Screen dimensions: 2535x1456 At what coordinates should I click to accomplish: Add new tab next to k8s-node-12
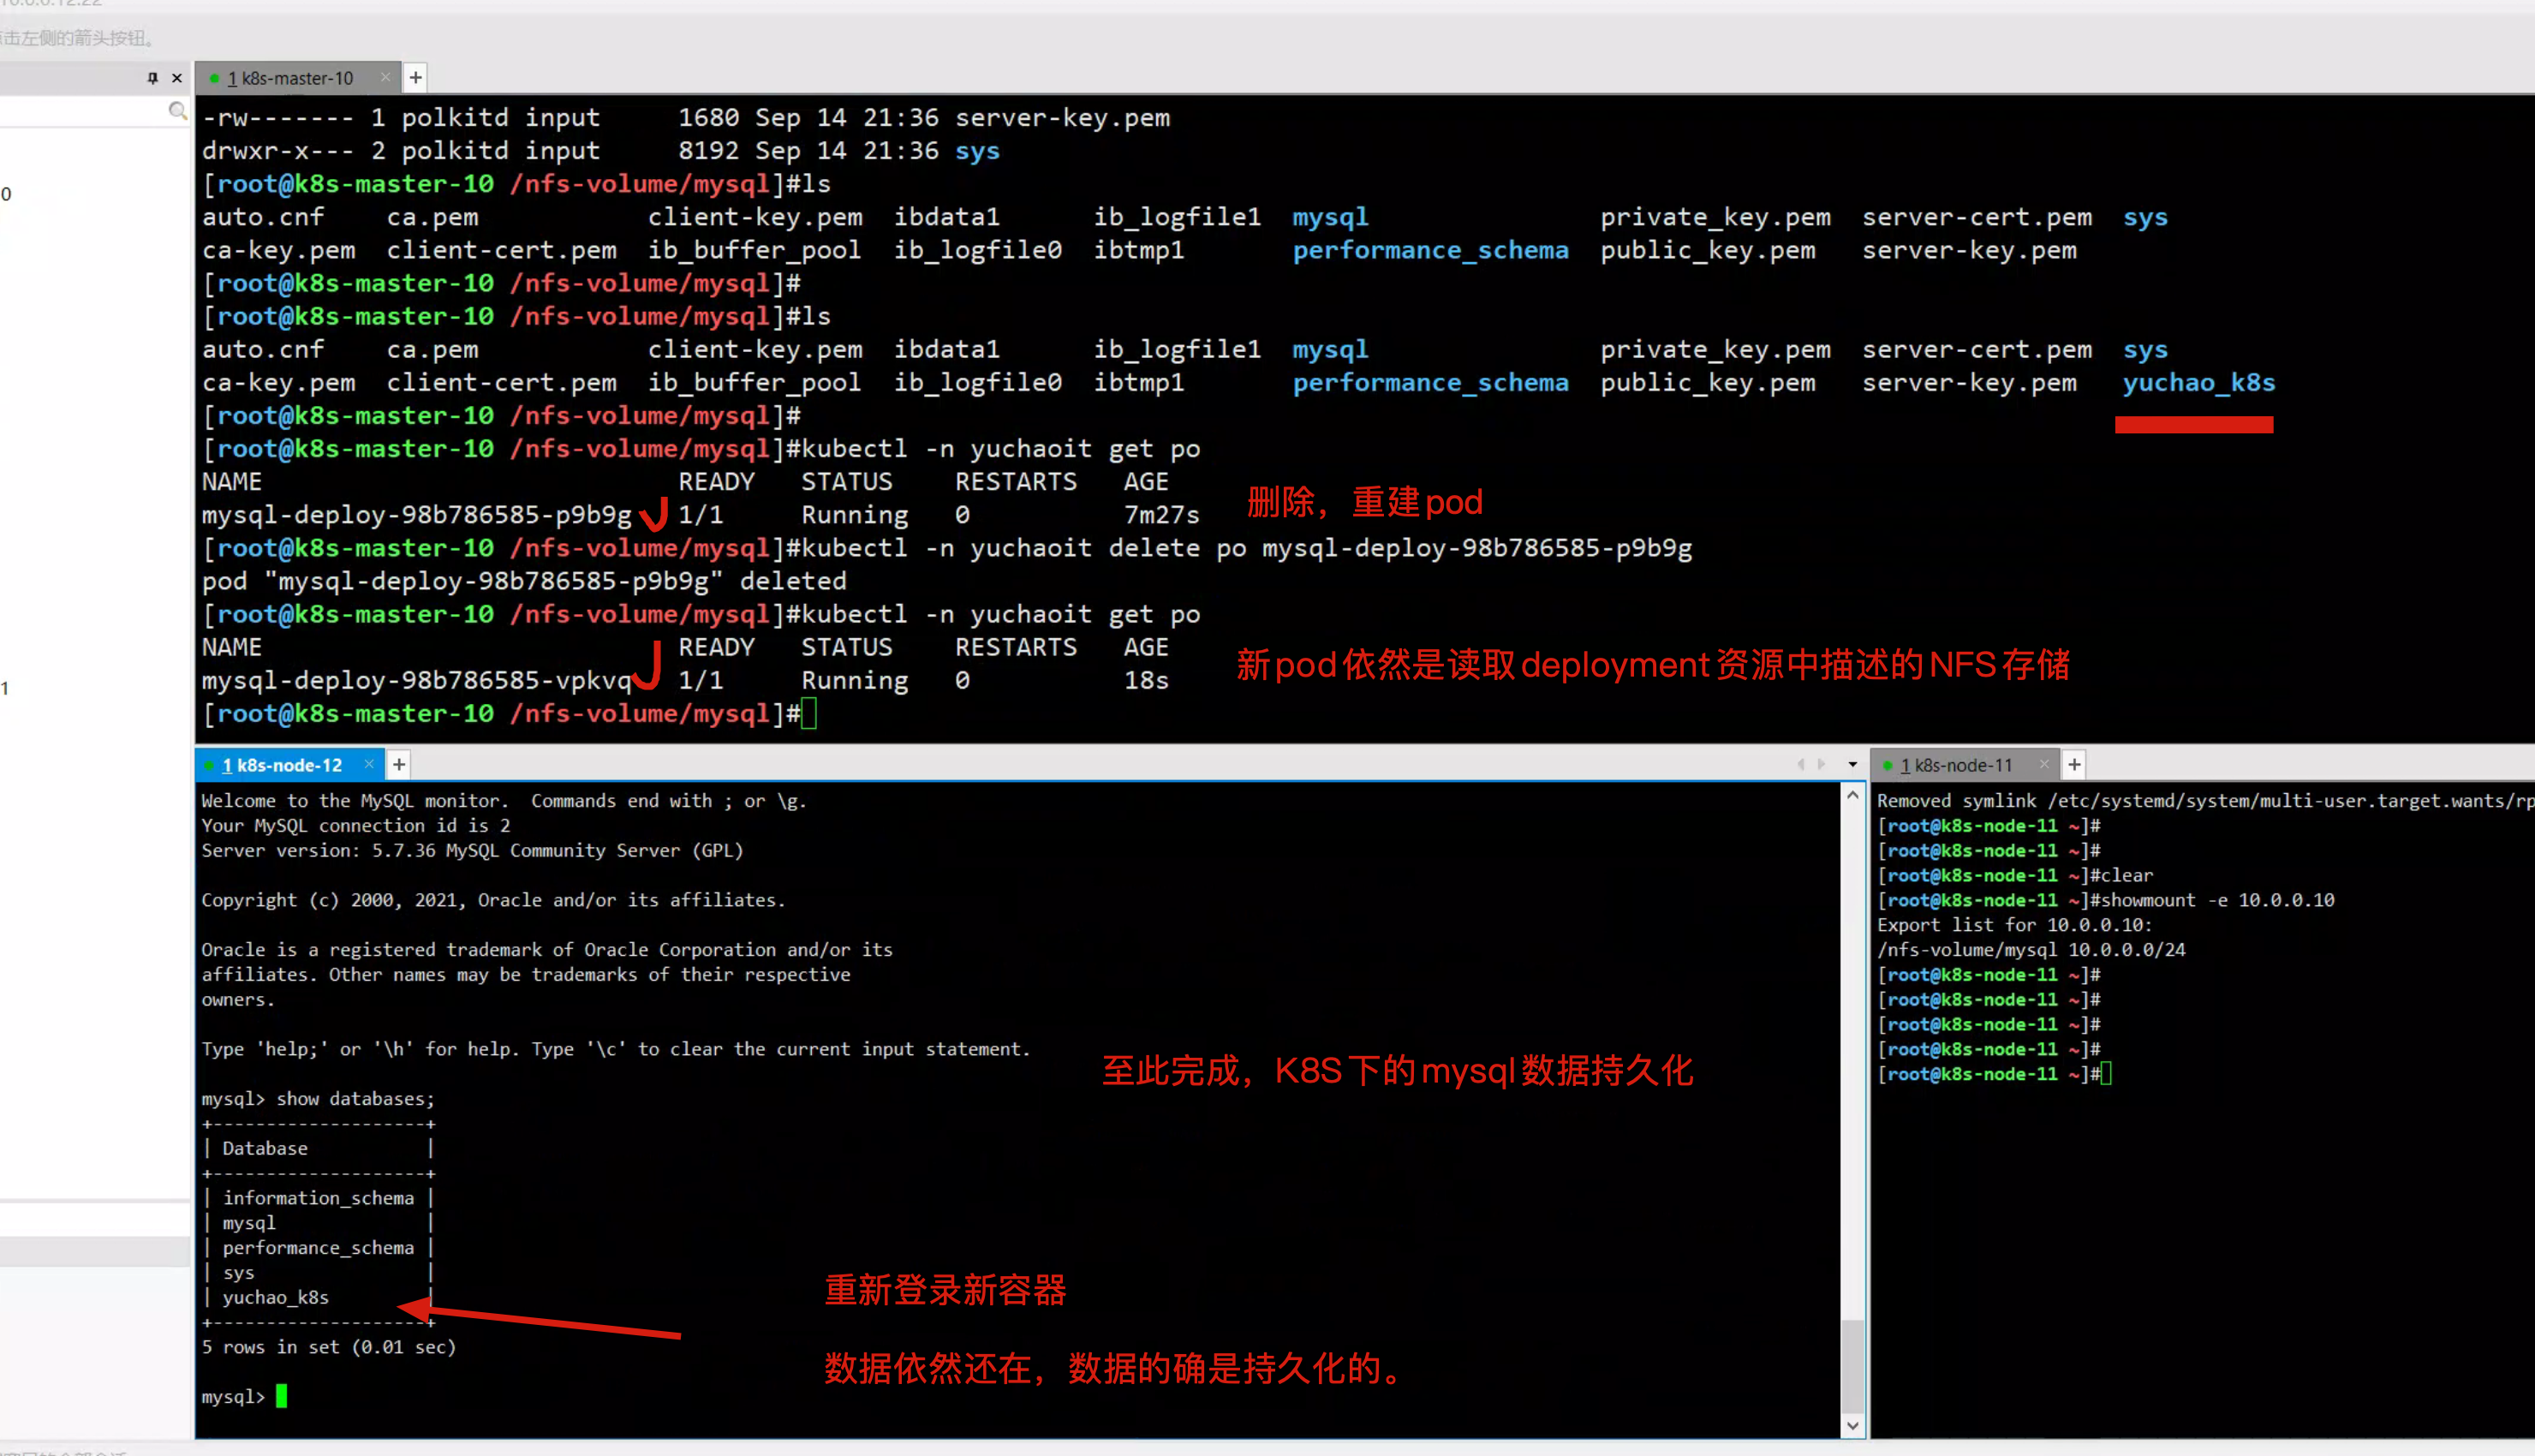point(399,765)
